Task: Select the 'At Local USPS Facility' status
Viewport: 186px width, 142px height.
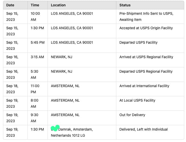Action: pos(137,100)
